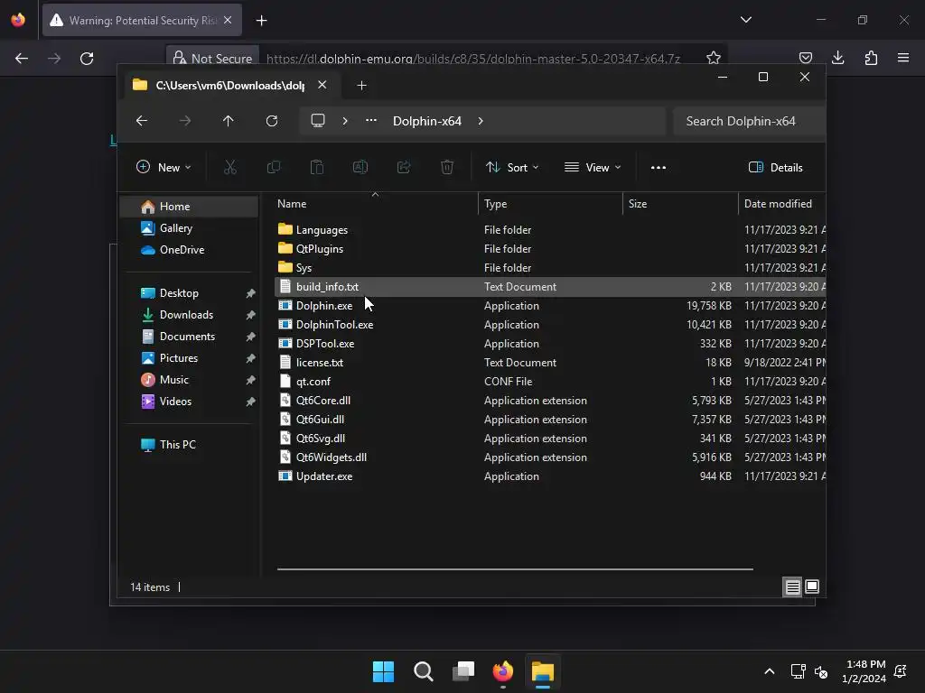Add a new File Explorer tab

361,86
